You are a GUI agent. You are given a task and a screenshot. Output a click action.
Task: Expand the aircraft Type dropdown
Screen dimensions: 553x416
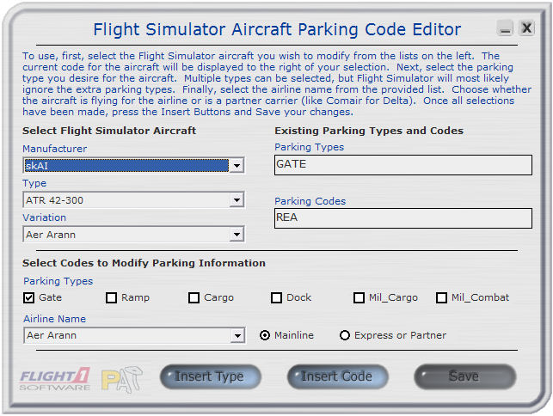pos(237,200)
